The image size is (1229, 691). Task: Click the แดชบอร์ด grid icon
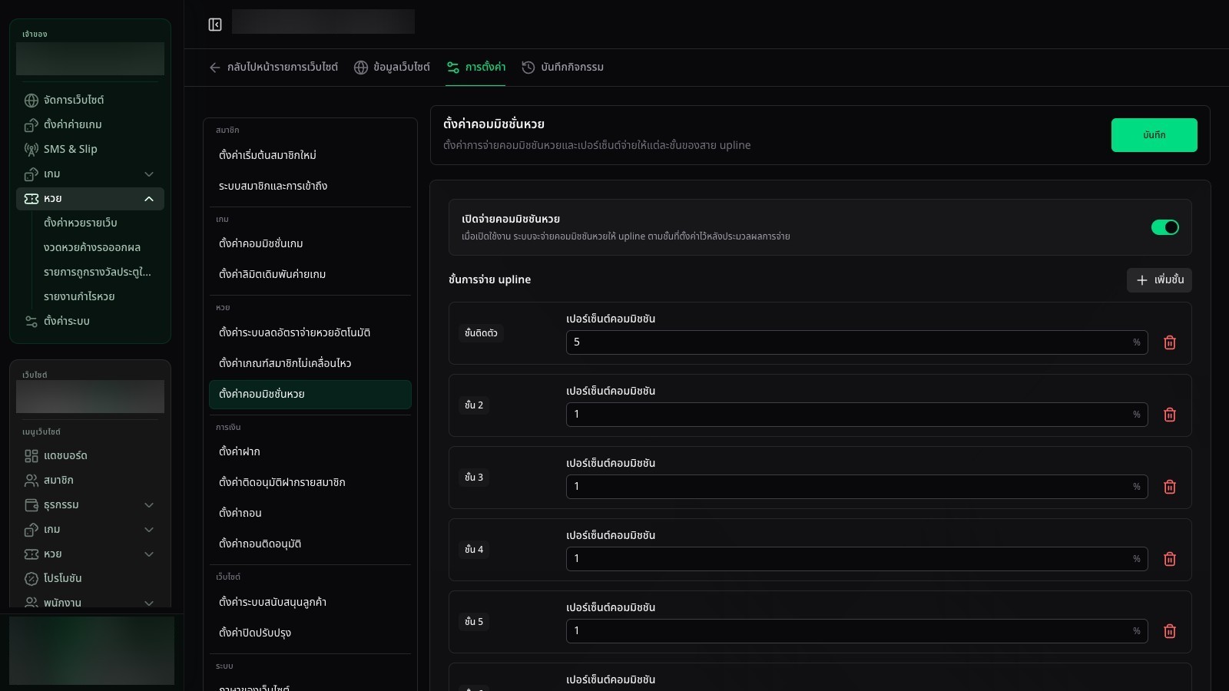point(31,456)
